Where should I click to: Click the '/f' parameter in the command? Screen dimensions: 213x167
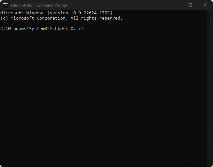point(81,29)
